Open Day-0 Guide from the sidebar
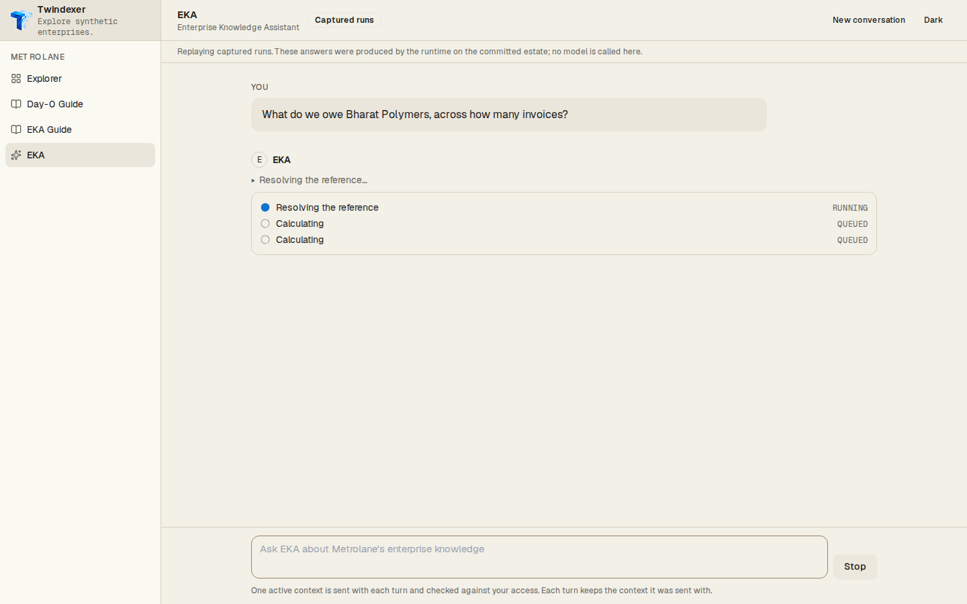967x604 pixels. point(80,104)
